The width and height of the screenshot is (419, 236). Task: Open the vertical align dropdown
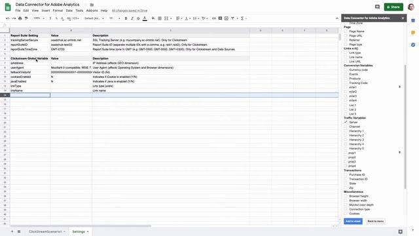pyautogui.click(x=188, y=18)
